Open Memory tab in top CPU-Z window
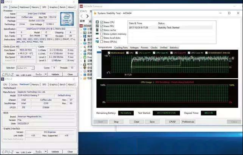The width and height of the screenshot is (243, 155). [x=35, y=7]
